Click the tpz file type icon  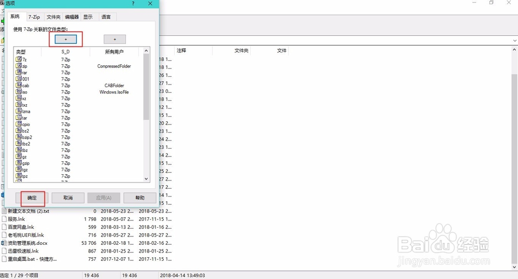coord(19,176)
